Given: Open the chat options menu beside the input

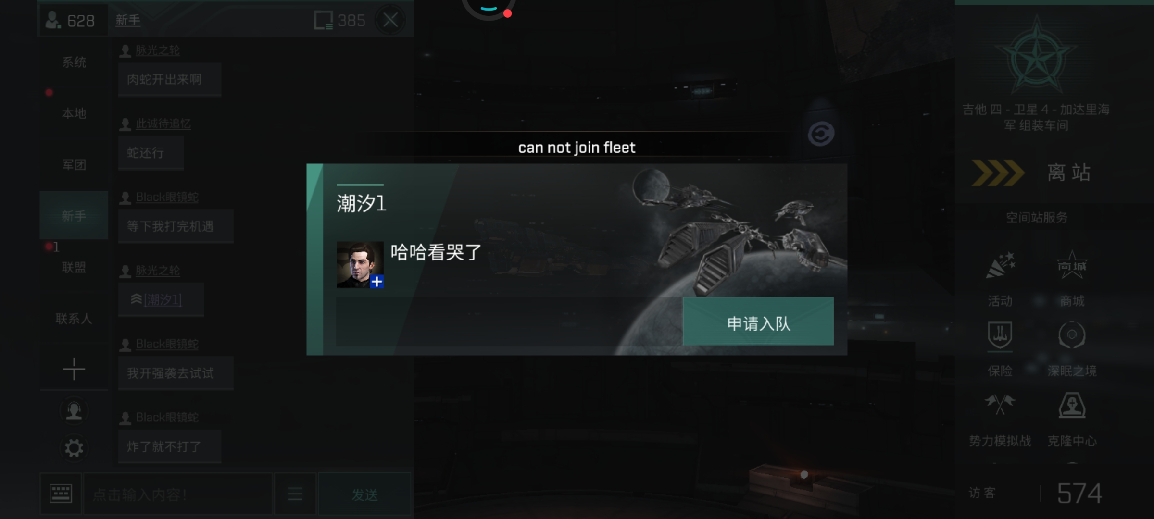Looking at the screenshot, I should 295,494.
